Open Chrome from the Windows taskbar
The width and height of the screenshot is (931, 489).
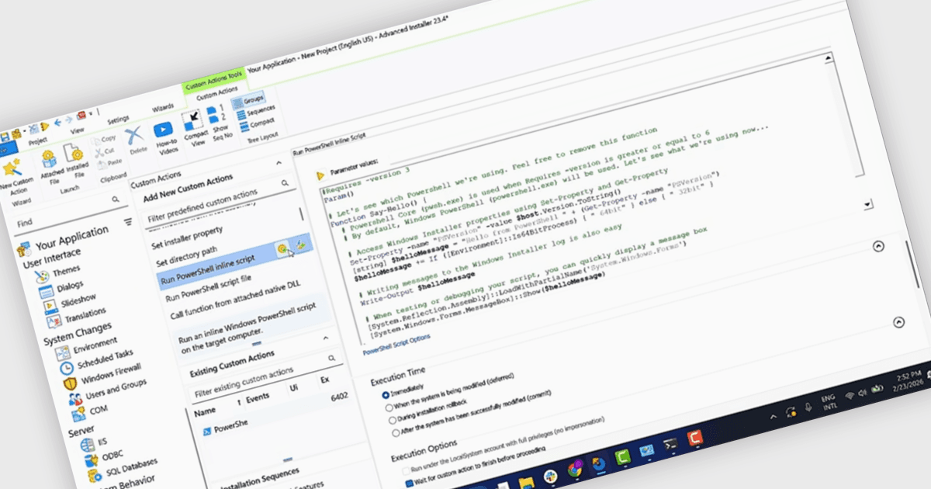click(575, 468)
